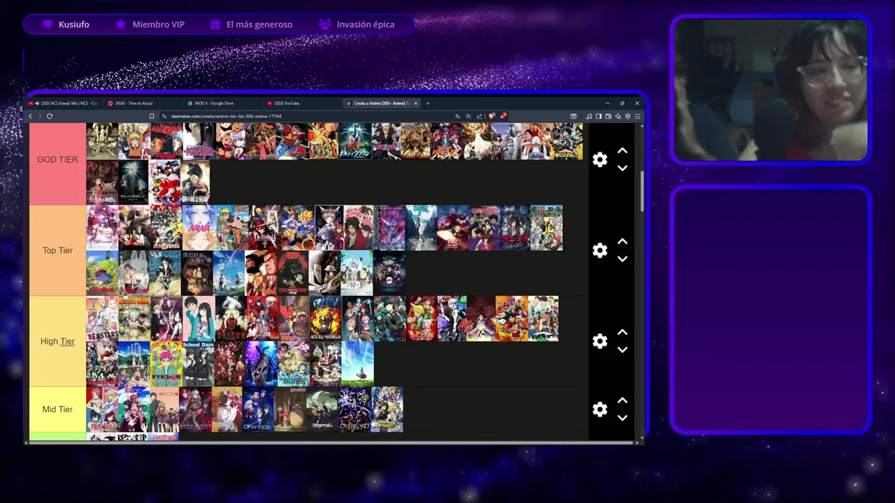
Task: Switch to the NCS Kawaii Mix tab
Action: (x=64, y=103)
